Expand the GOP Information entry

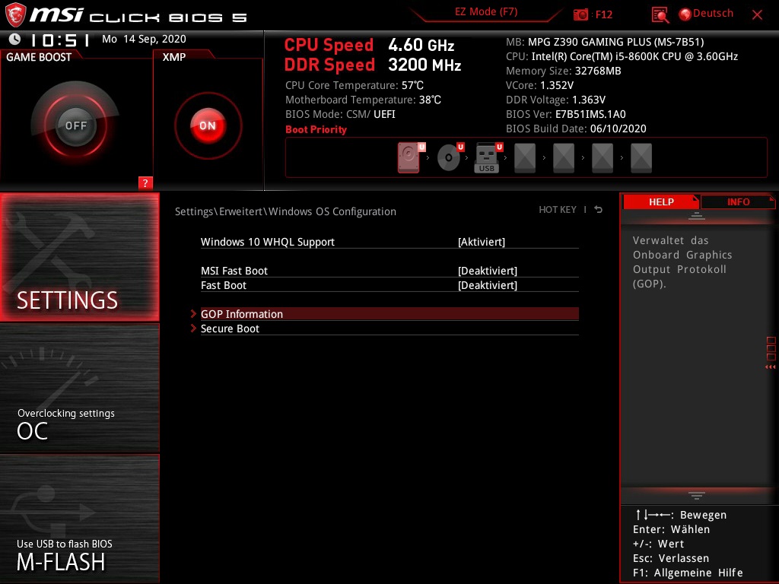point(242,314)
